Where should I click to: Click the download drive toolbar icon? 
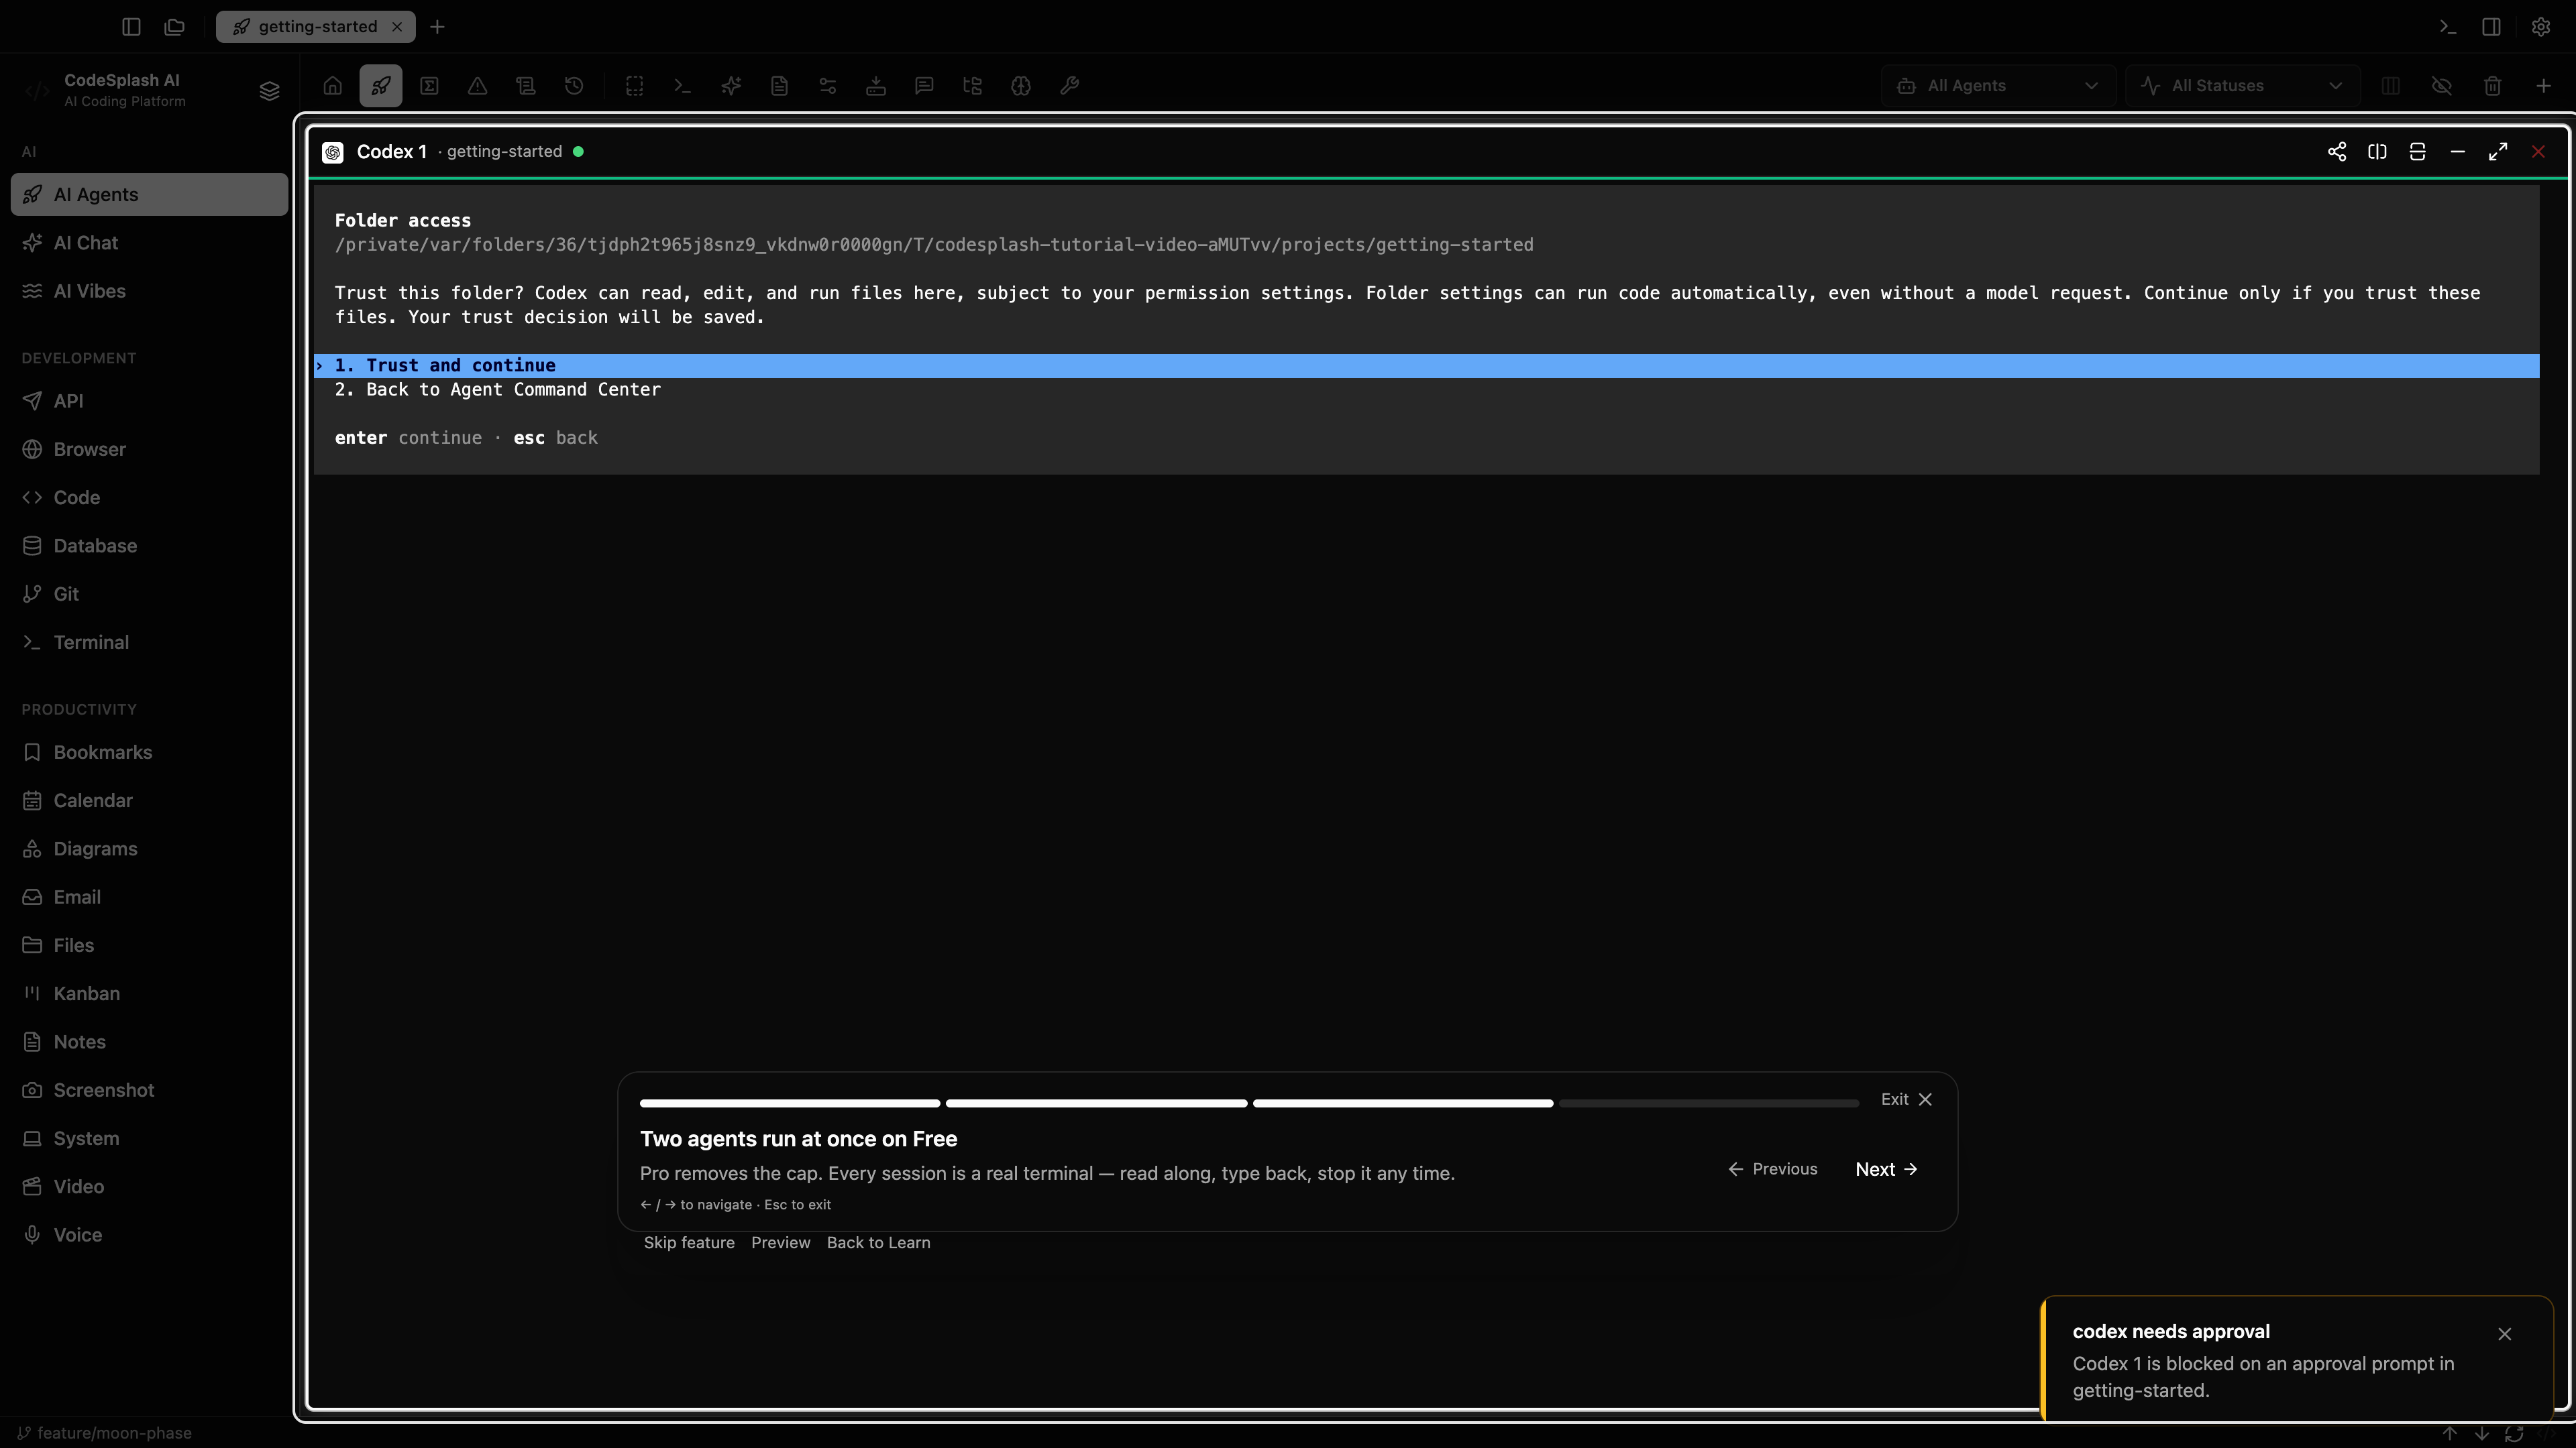[876, 86]
